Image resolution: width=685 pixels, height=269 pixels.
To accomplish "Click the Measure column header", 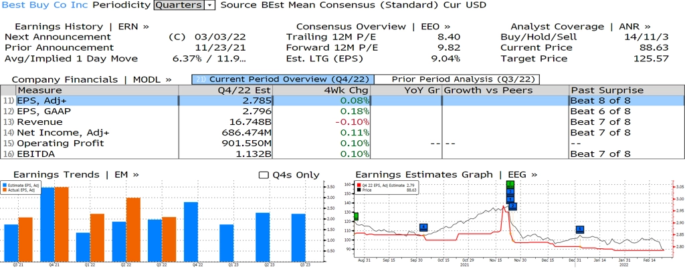I will click(x=97, y=90).
